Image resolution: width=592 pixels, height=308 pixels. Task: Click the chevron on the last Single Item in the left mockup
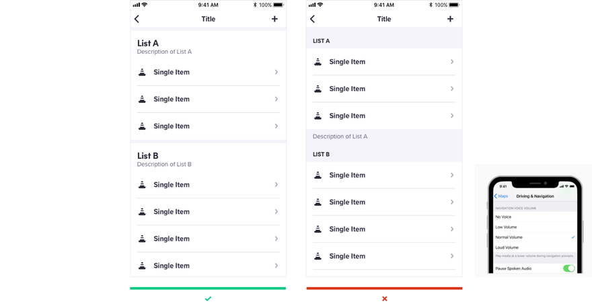click(x=276, y=266)
